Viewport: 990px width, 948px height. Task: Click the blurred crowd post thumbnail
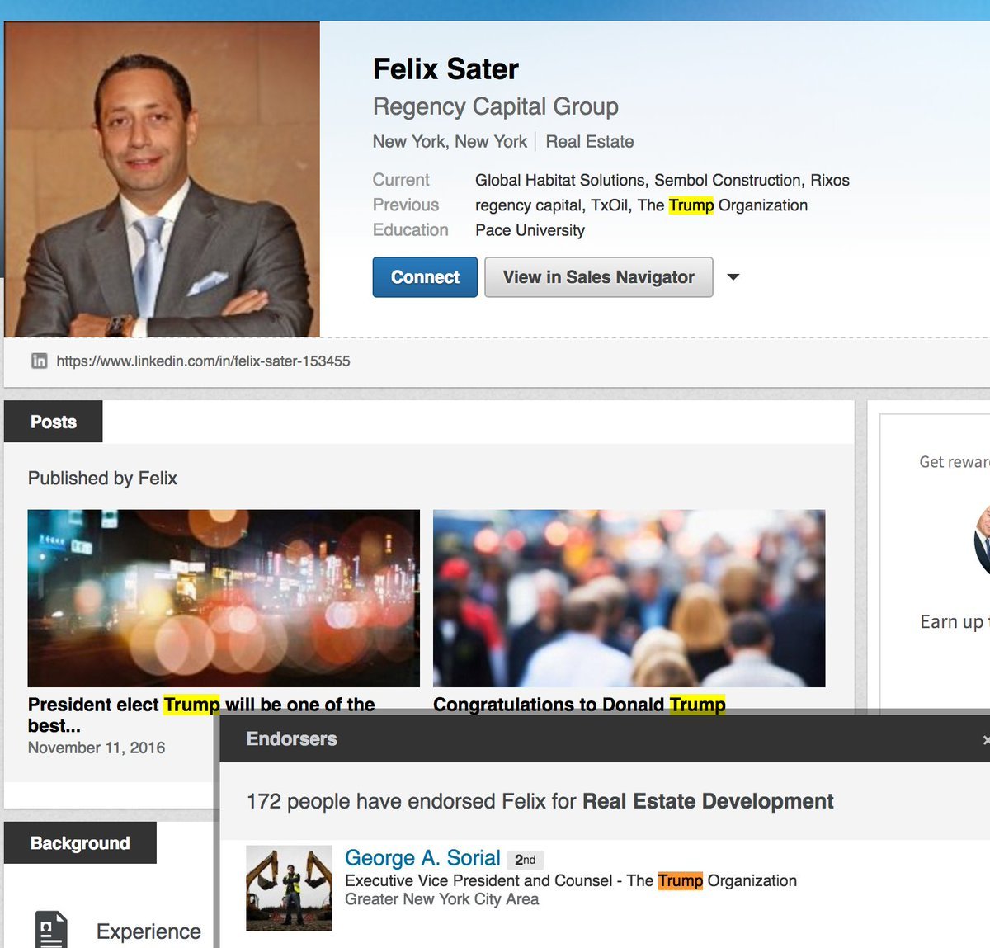pyautogui.click(x=629, y=598)
